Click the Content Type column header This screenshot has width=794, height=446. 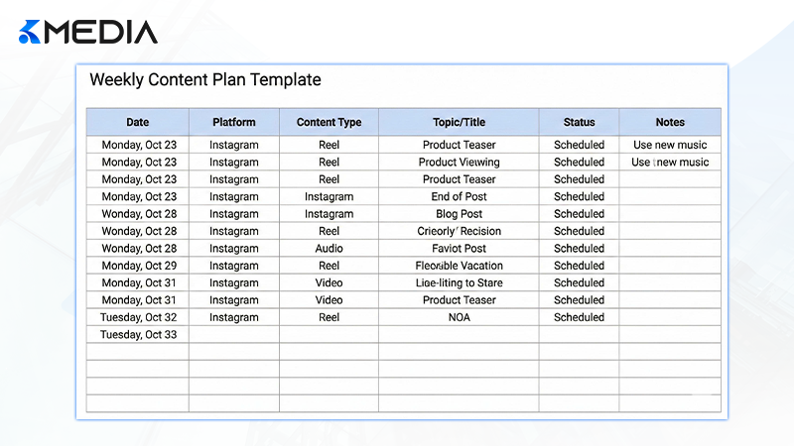pos(329,122)
